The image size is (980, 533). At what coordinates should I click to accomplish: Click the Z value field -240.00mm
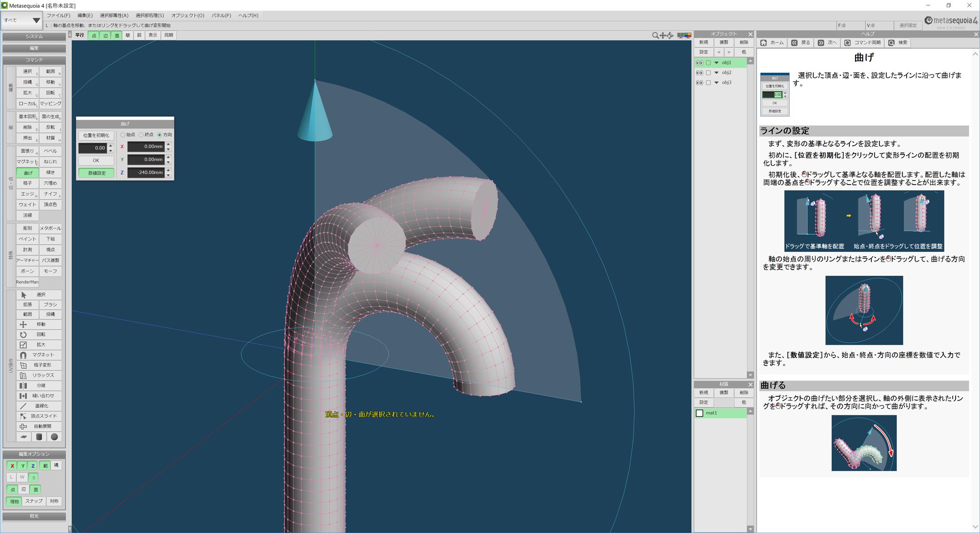(x=146, y=173)
